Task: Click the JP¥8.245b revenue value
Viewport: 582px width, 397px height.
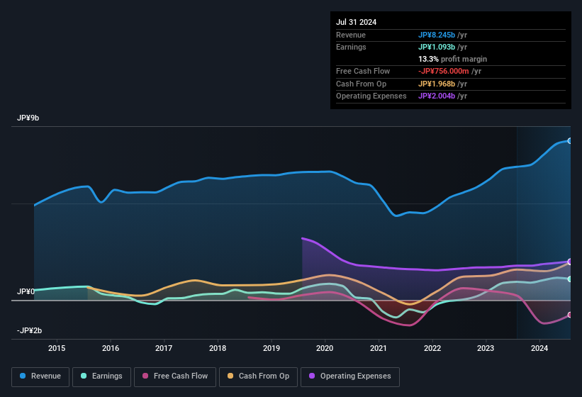Action: tap(437, 35)
